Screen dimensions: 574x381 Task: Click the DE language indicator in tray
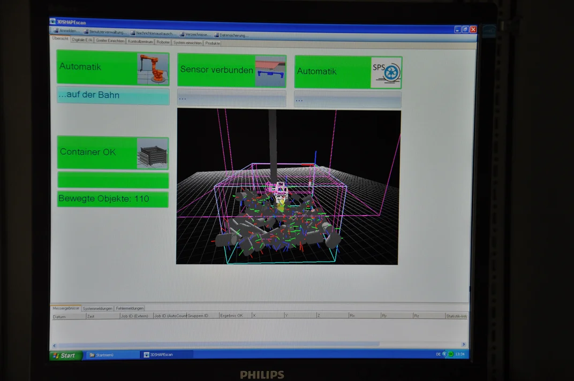tap(438, 354)
